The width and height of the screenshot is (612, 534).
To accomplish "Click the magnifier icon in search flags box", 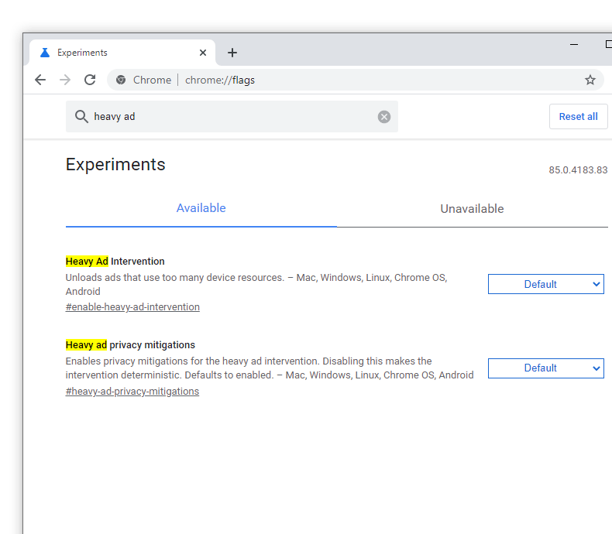I will pyautogui.click(x=81, y=117).
